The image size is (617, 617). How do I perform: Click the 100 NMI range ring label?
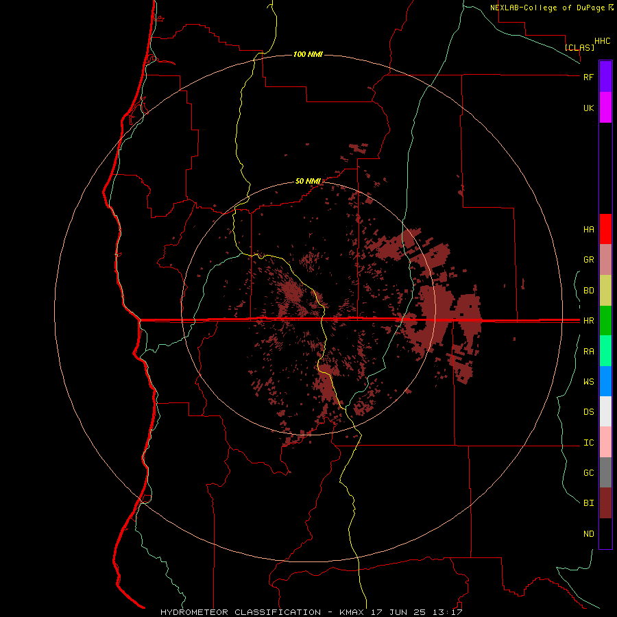click(308, 54)
